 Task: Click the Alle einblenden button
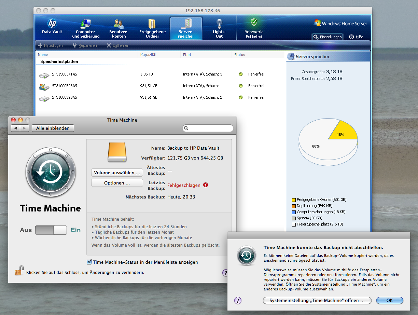tap(53, 128)
